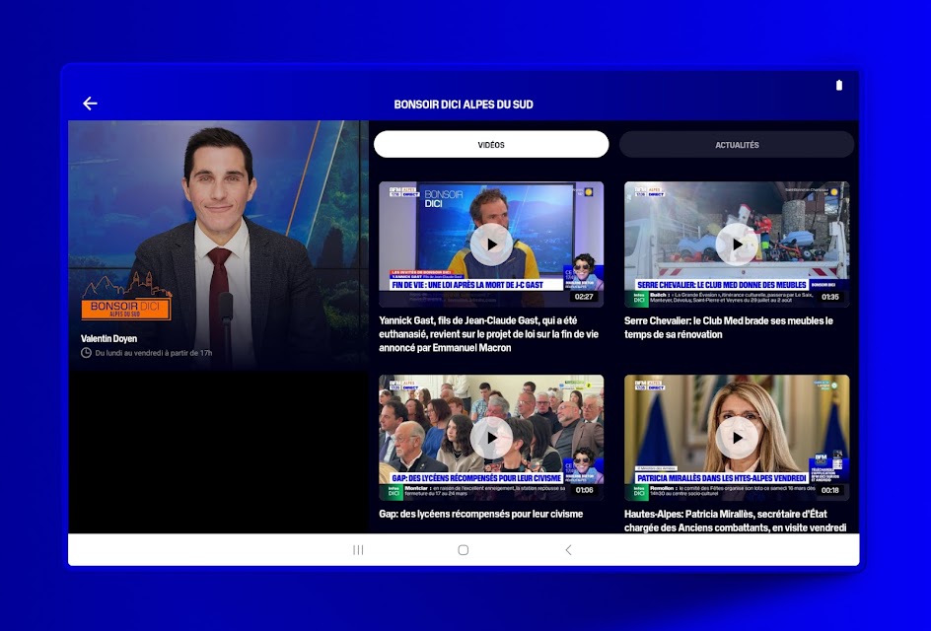Image resolution: width=931 pixels, height=631 pixels.
Task: Click the Bonsoir Dici Alpes du Sud orange logo
Action: [126, 297]
